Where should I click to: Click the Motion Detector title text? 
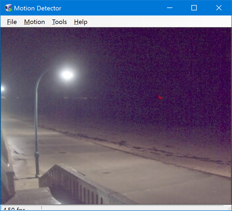pos(38,8)
